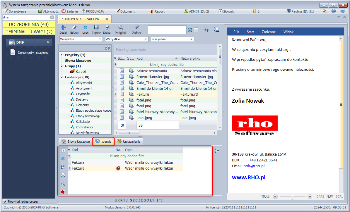
Task: Refresh the tree panel with its reload icon
Action: tap(107, 48)
